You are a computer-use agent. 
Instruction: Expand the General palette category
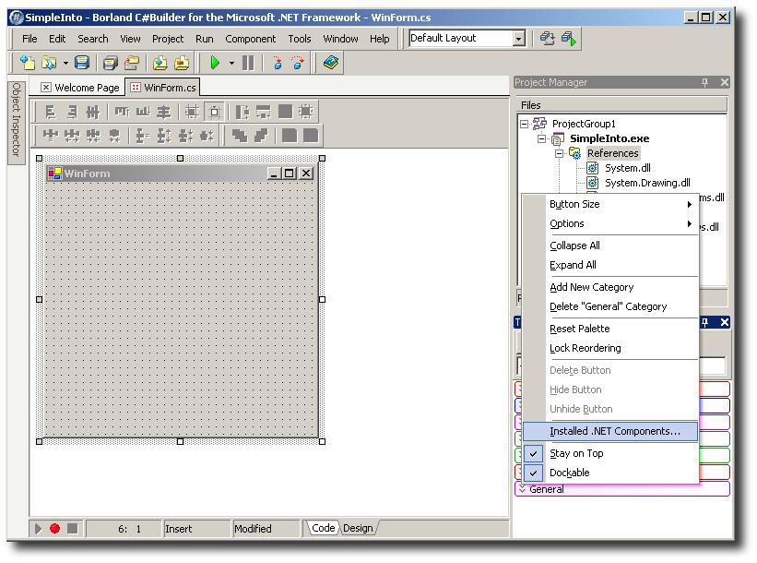pyautogui.click(x=523, y=489)
